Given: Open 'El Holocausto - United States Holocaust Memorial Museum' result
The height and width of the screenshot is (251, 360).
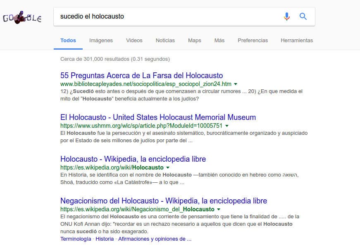Looking at the screenshot, I should pyautogui.click(x=158, y=117).
